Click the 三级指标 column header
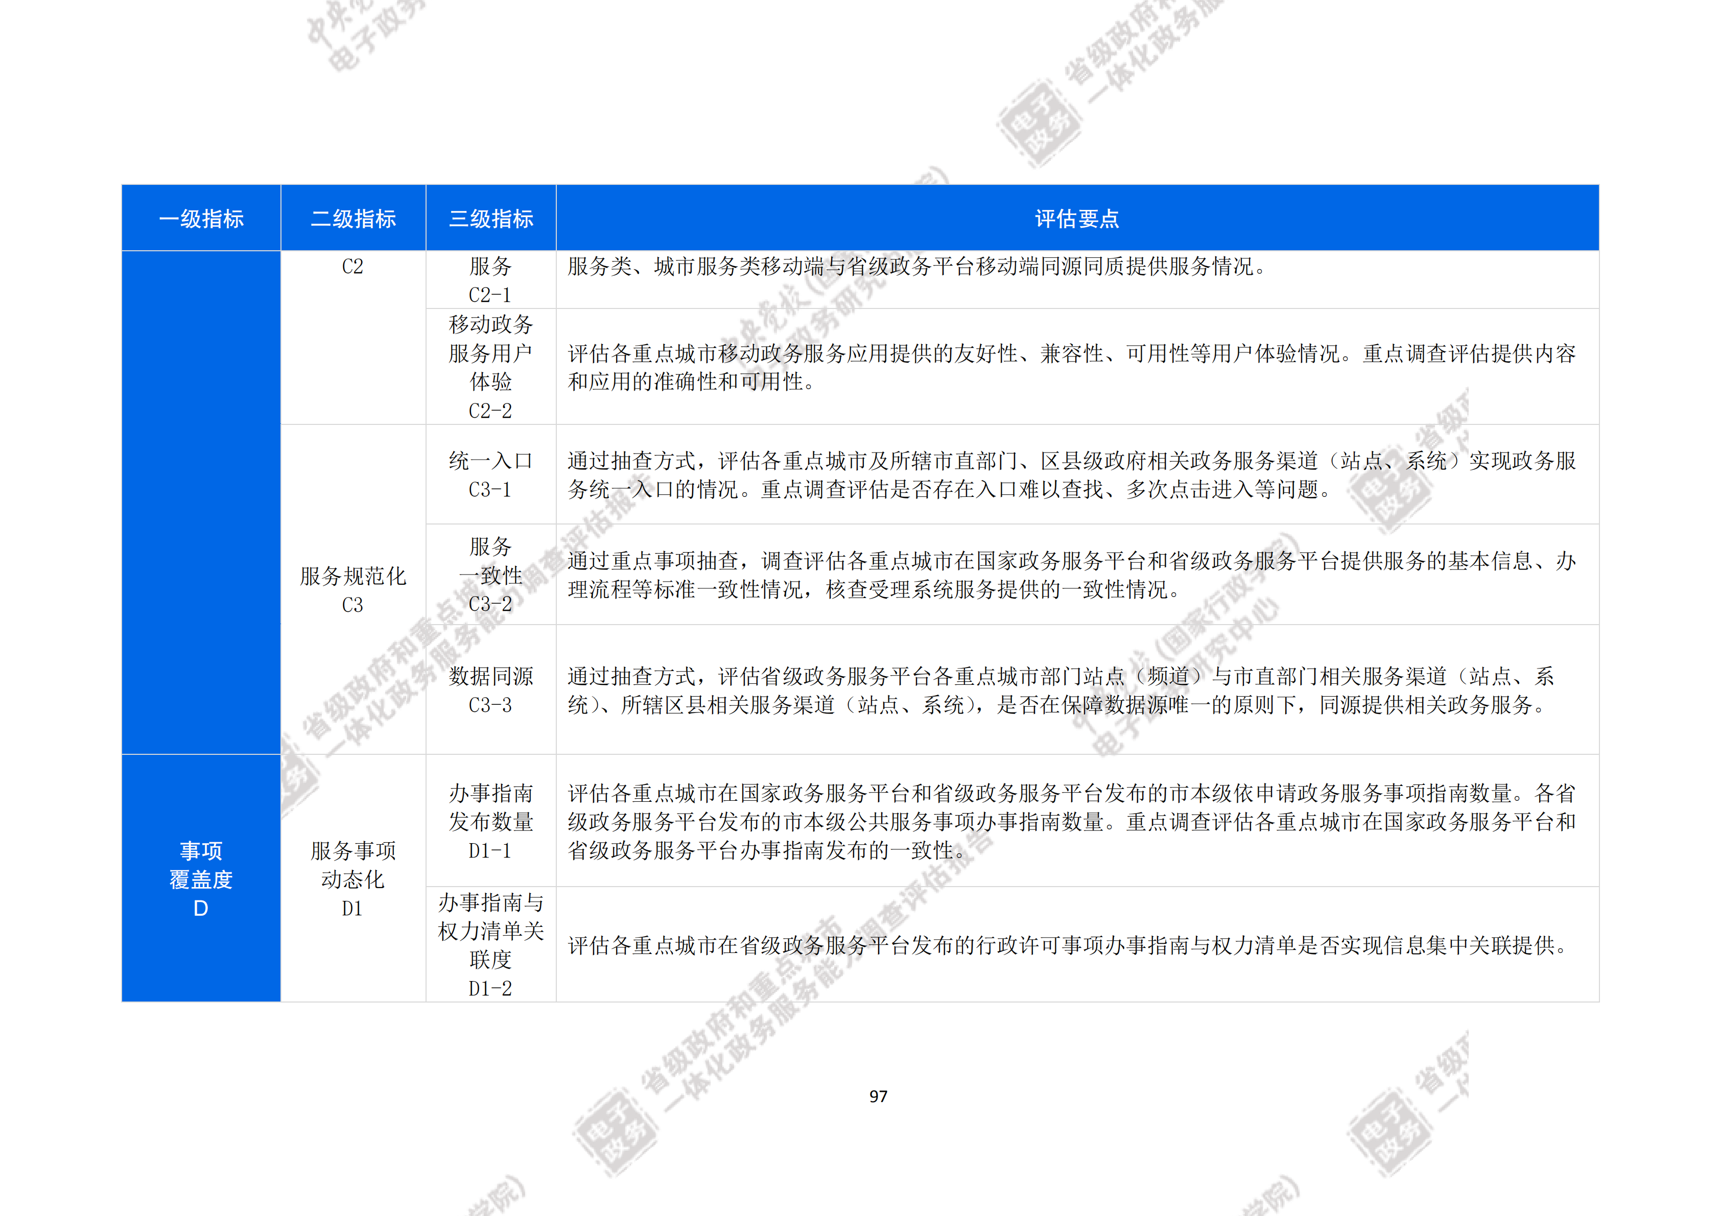The width and height of the screenshot is (1720, 1216). (x=491, y=218)
